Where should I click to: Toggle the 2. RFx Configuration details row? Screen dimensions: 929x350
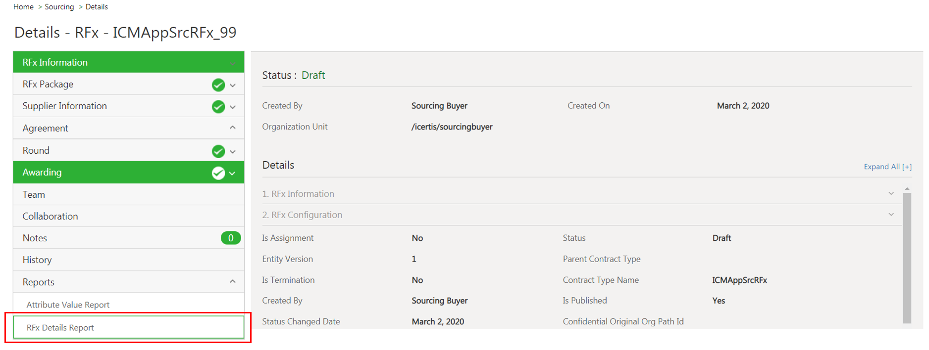click(891, 215)
